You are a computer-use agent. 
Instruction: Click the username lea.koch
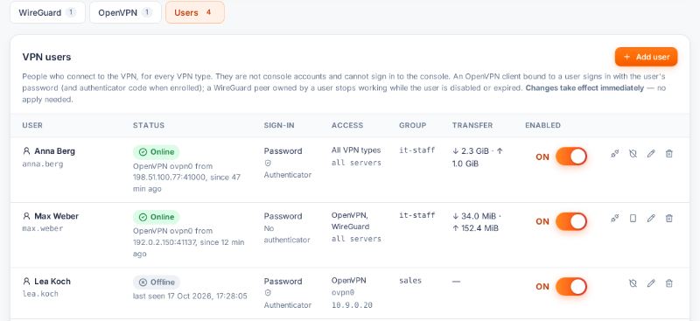point(40,294)
